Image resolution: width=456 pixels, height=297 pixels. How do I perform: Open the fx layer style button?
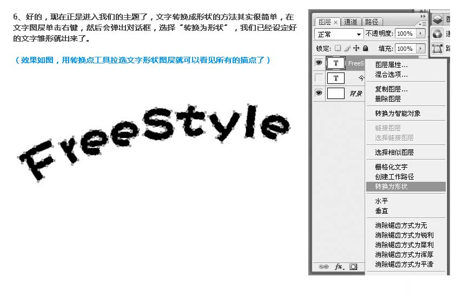click(339, 267)
